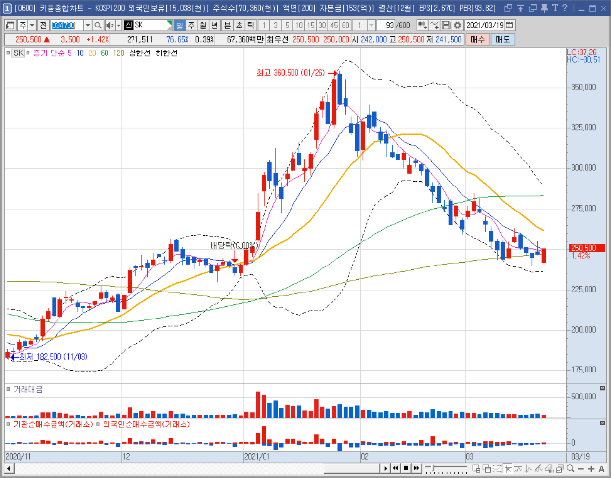611x478 pixels.
Task: Click the 5 moving average legend label
Action: pos(69,53)
